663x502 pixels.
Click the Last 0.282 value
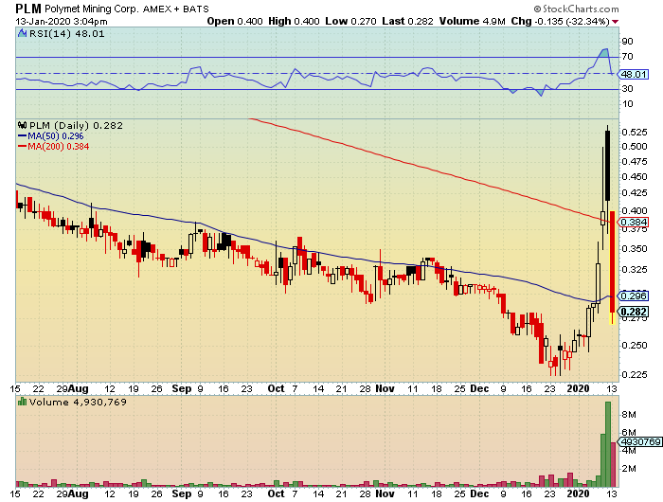(407, 21)
